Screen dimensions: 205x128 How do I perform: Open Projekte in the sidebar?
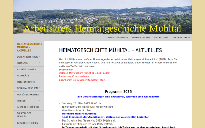click(x=22, y=63)
